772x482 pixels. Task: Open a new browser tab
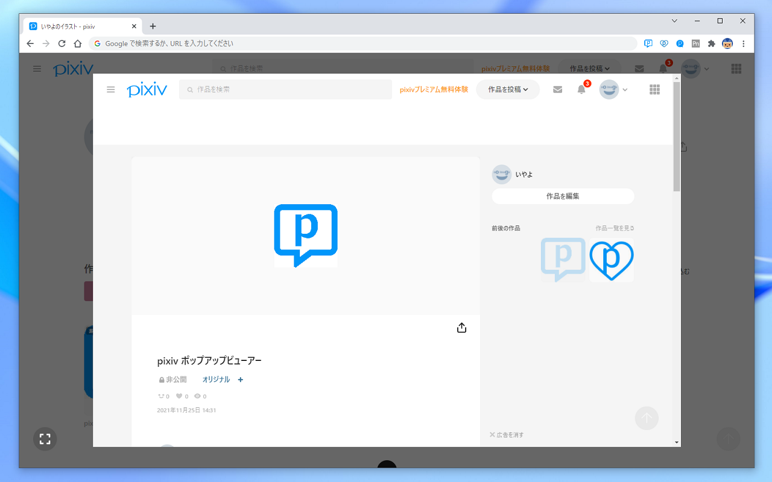click(x=153, y=27)
